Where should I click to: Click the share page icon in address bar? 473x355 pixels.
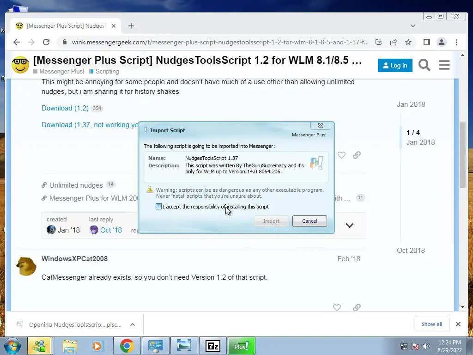coord(394,42)
